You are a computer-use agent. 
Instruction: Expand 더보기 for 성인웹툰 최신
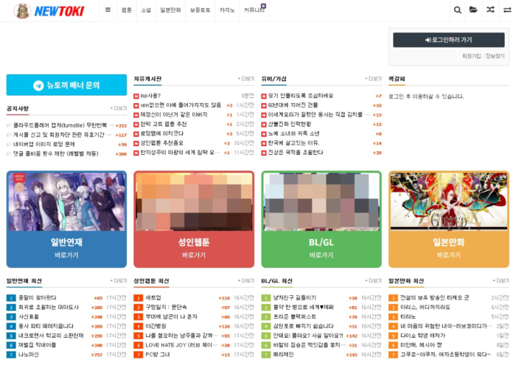point(245,281)
